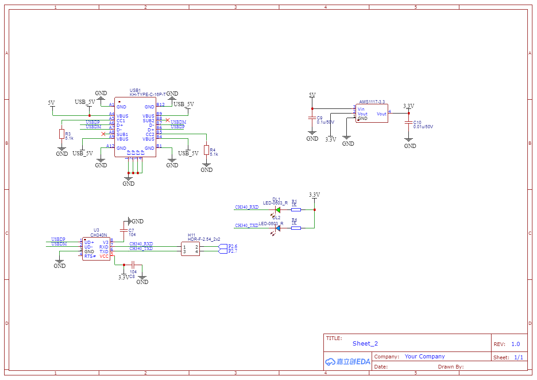Image resolution: width=537 pixels, height=380 pixels.
Task: Select the GND symbol below the USB shell pins
Action: tap(129, 181)
